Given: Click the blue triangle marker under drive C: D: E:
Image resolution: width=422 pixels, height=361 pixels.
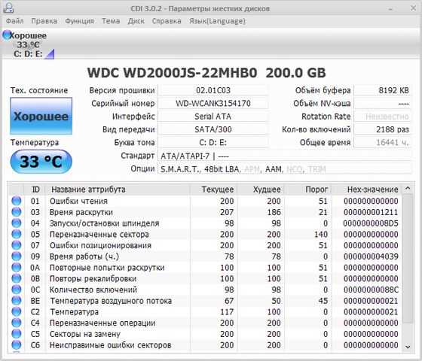Looking at the screenshot, I should tap(50, 54).
